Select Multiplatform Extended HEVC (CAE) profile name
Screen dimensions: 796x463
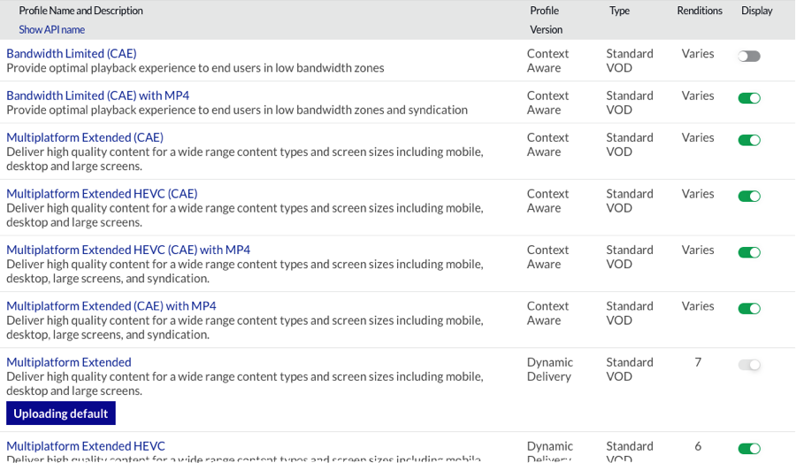tap(102, 194)
